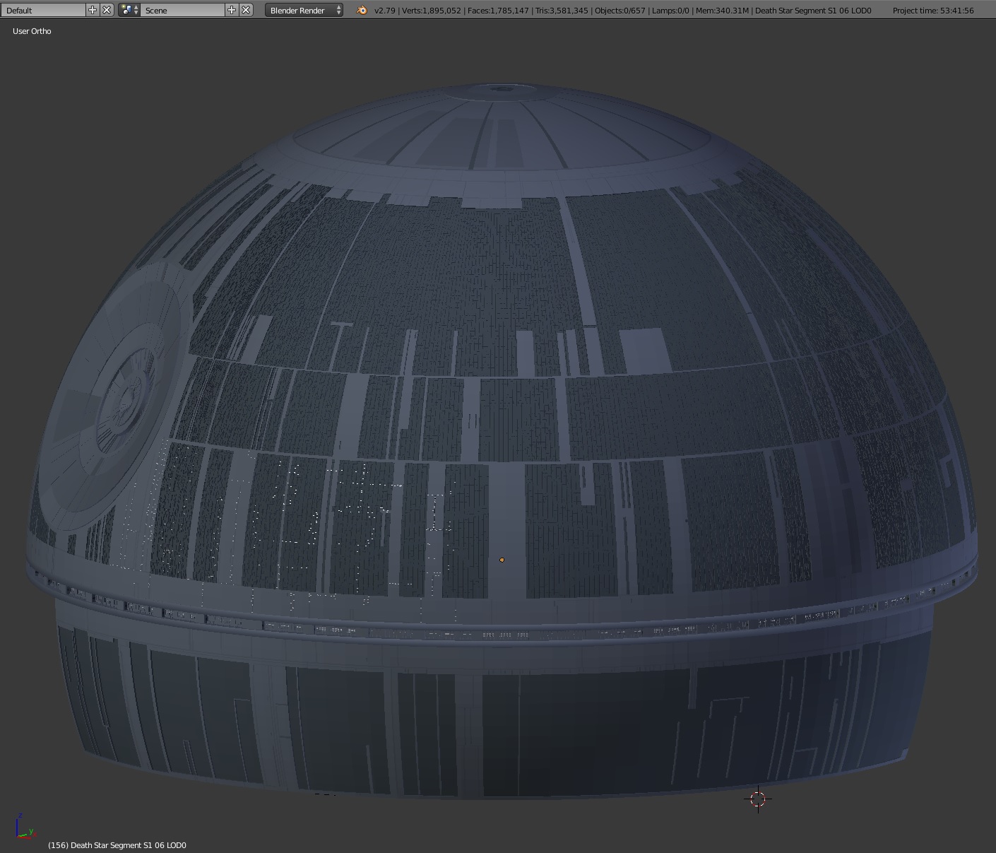Screen dimensions: 996x853
Task: Click the Tris:3,581,345 statistic
Action: [562, 11]
